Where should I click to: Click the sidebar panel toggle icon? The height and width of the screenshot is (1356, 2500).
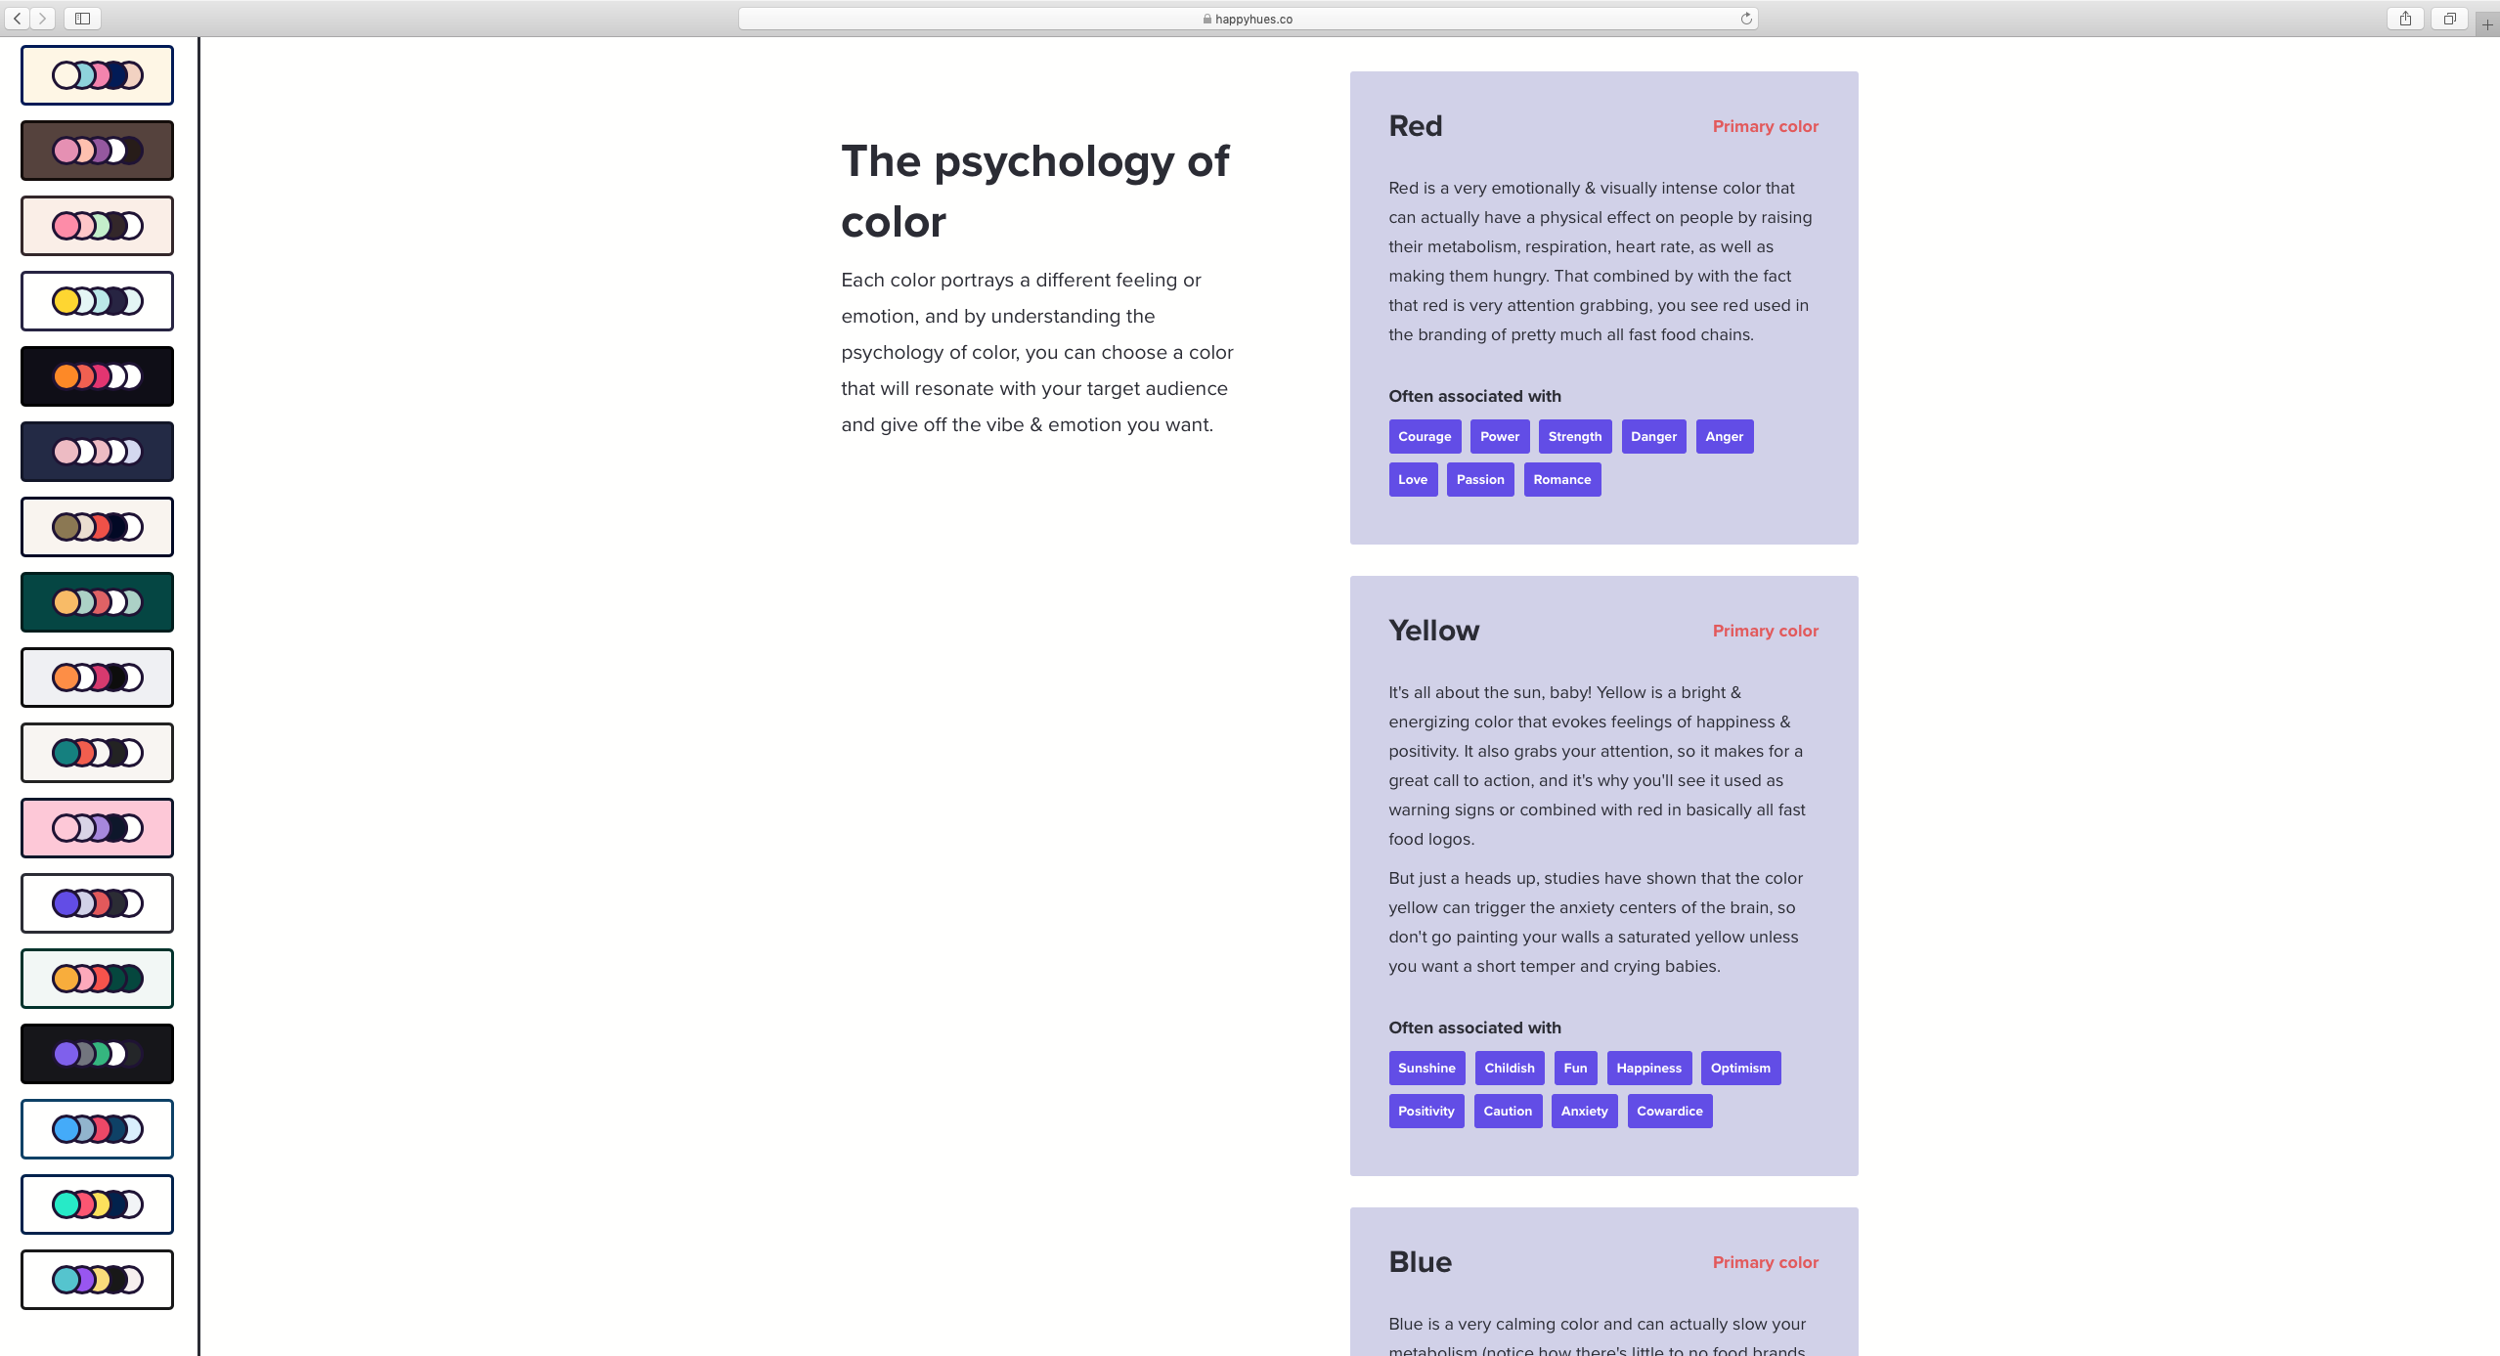80,17
